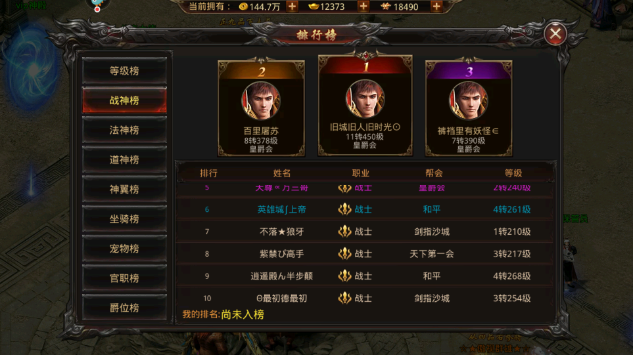Click the rank 3 player avatar 裤裆里有妖怪

click(468, 101)
